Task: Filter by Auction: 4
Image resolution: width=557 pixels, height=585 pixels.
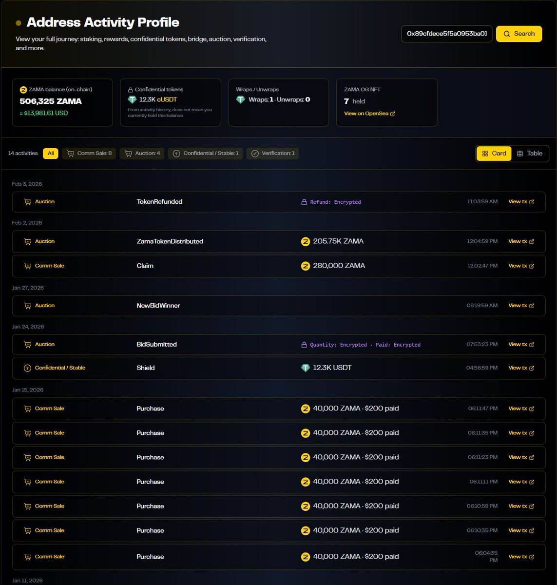Action: (142, 153)
